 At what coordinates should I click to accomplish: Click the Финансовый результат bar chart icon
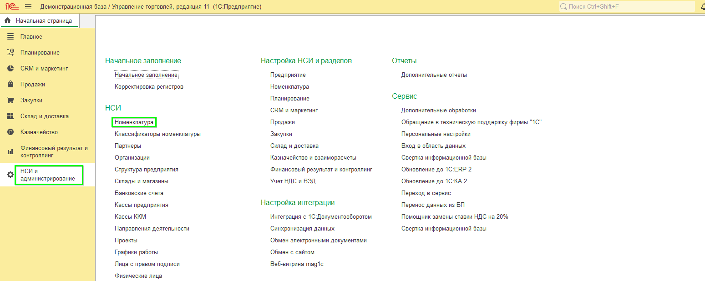(10, 151)
